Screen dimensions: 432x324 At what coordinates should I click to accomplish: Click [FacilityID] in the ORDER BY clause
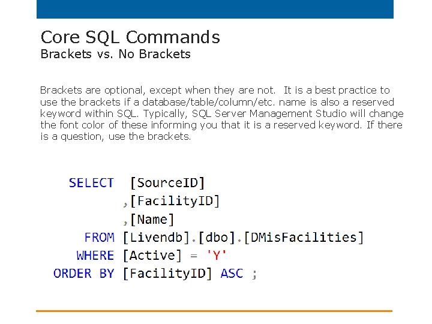tap(167, 274)
